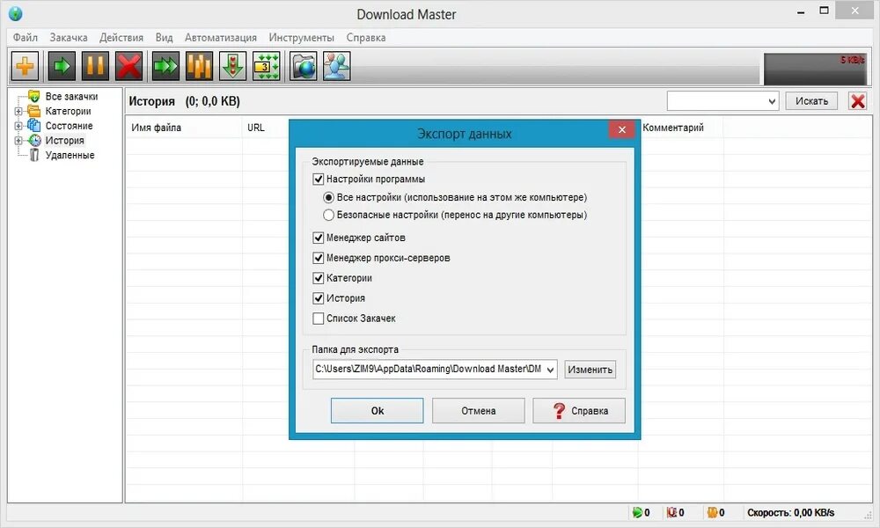
Task: Click the add download plus icon
Action: [25, 66]
